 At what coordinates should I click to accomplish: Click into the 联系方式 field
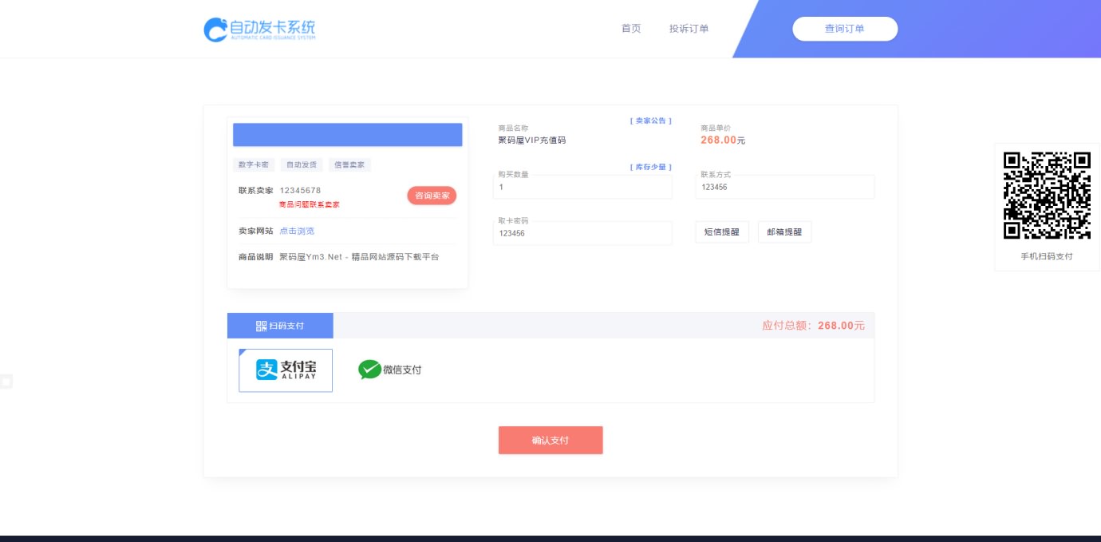click(785, 188)
